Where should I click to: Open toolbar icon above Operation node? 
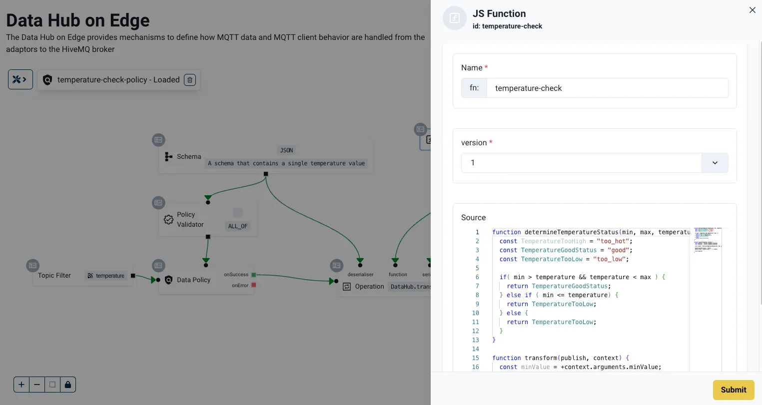[336, 265]
